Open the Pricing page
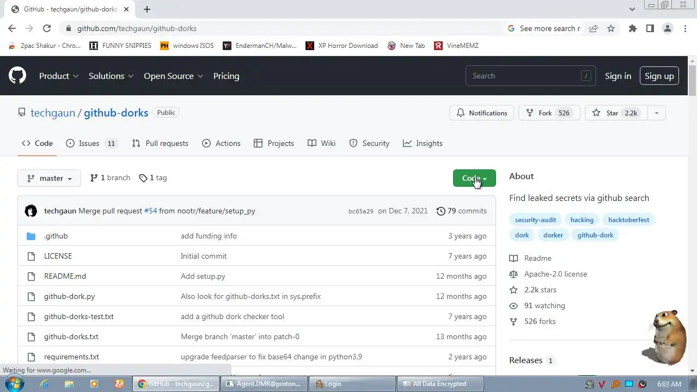This screenshot has width=697, height=392. pyautogui.click(x=226, y=76)
